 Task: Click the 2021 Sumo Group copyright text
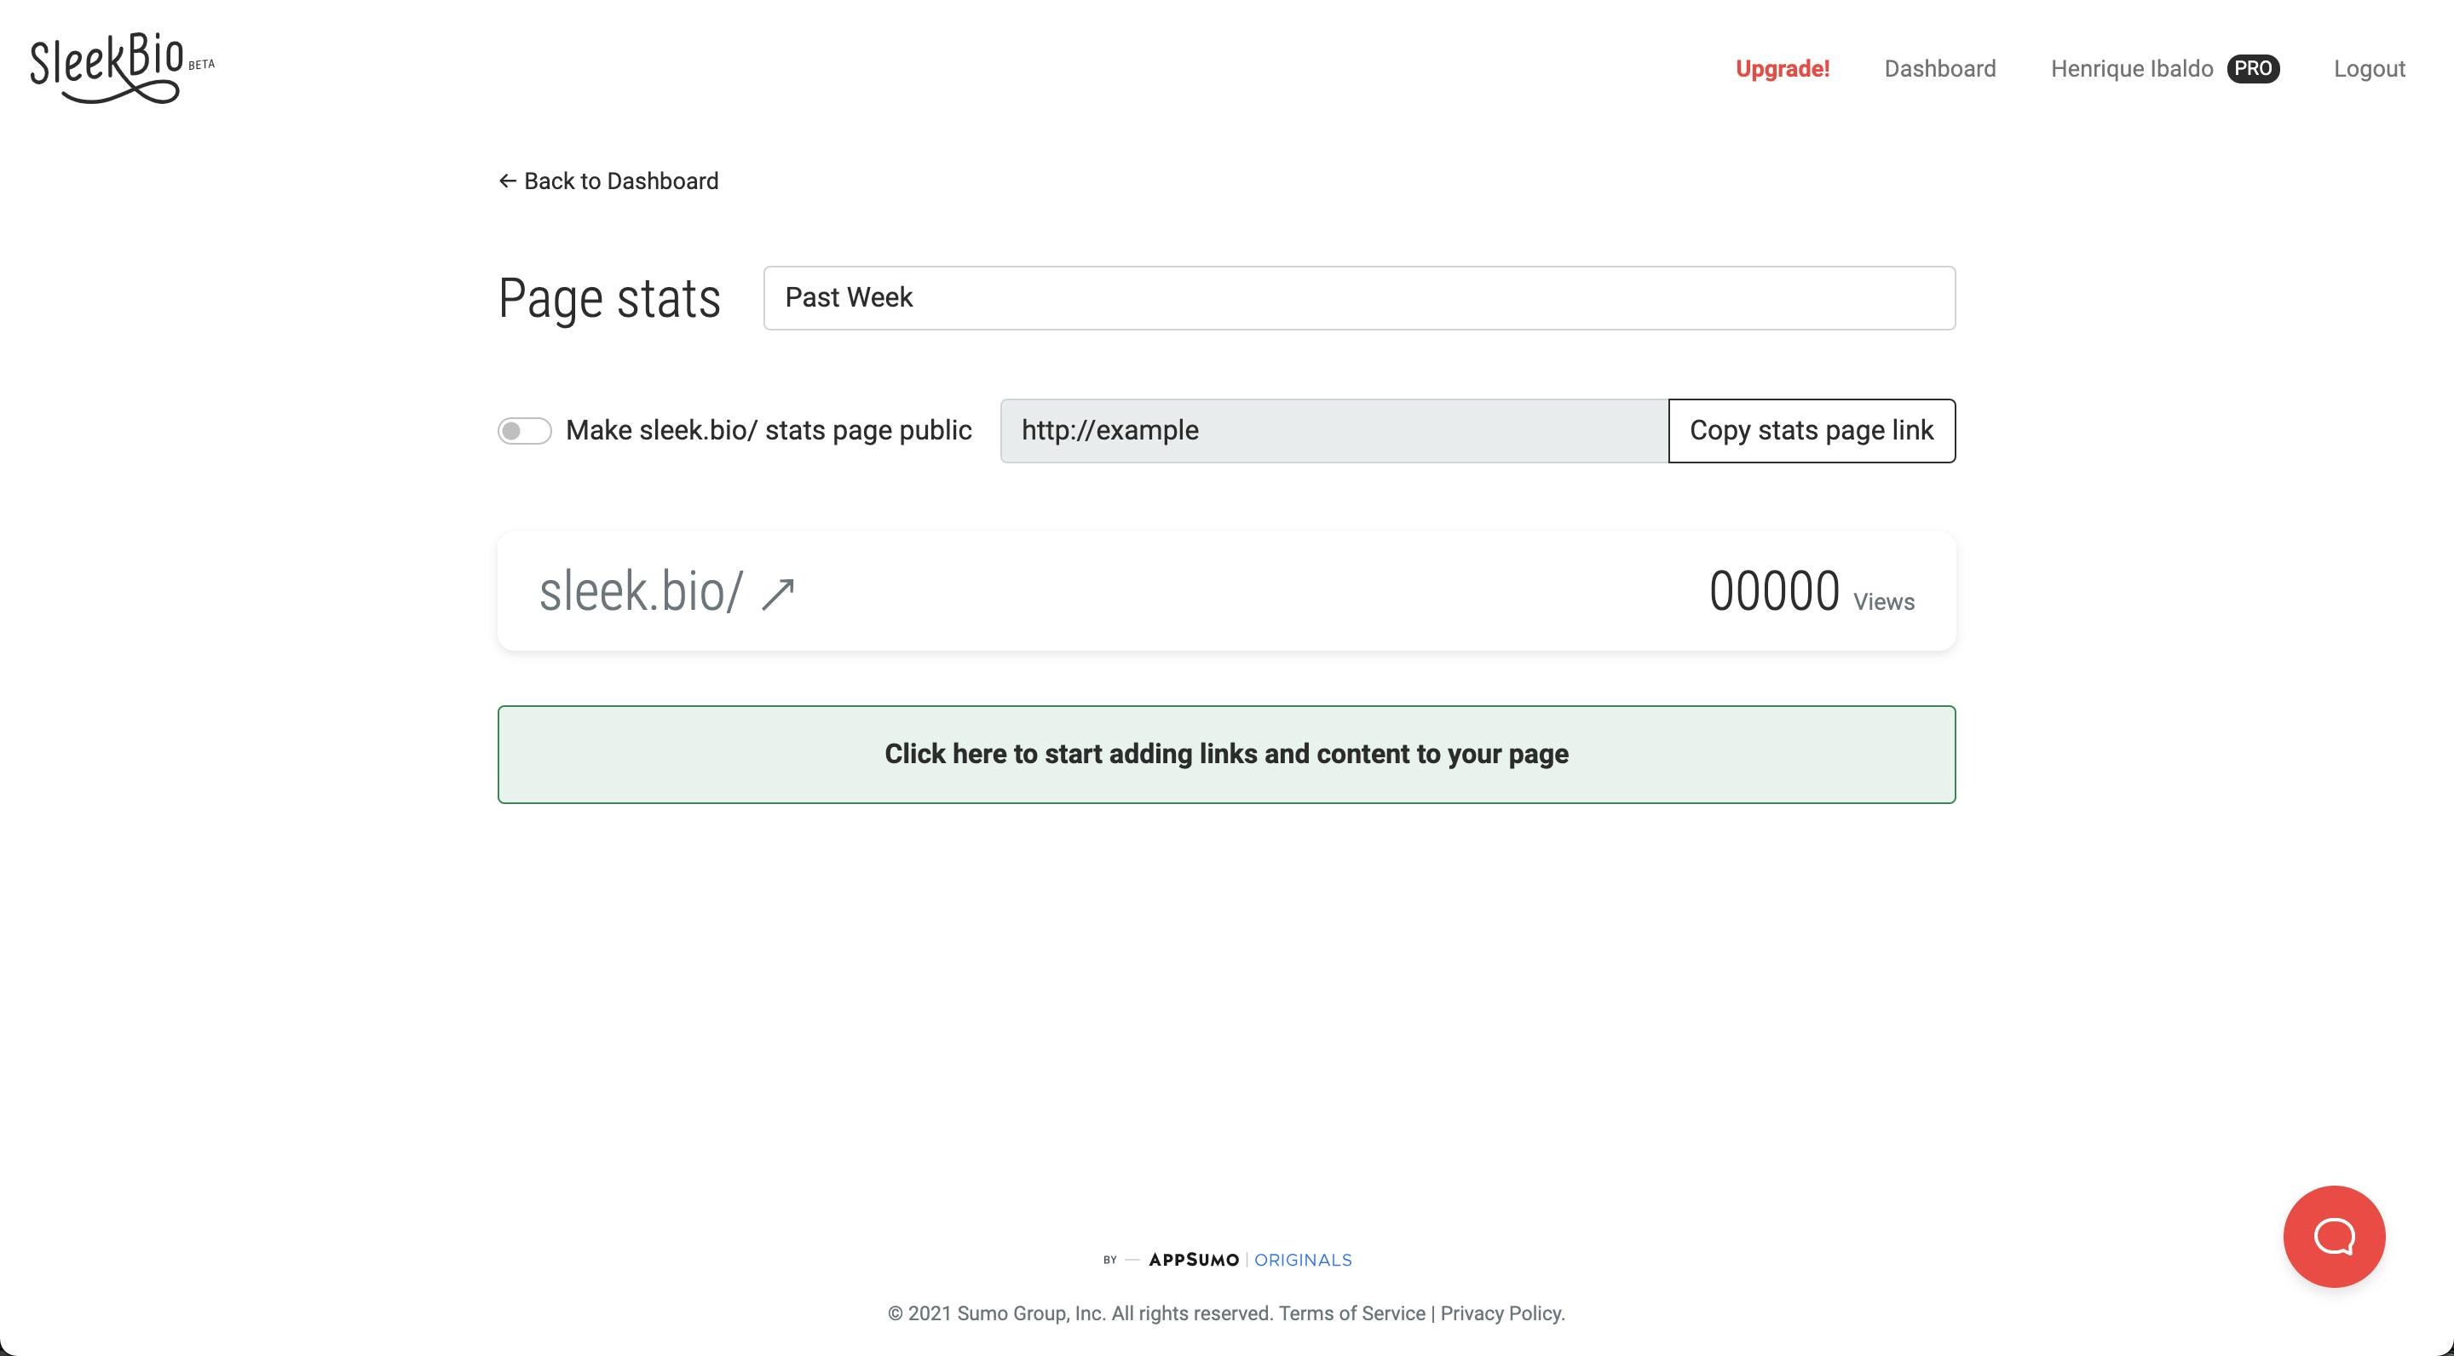click(x=1080, y=1313)
